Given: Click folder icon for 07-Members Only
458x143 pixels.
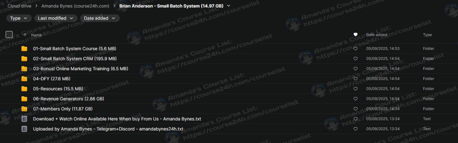Looking at the screenshot, I should tap(24, 109).
